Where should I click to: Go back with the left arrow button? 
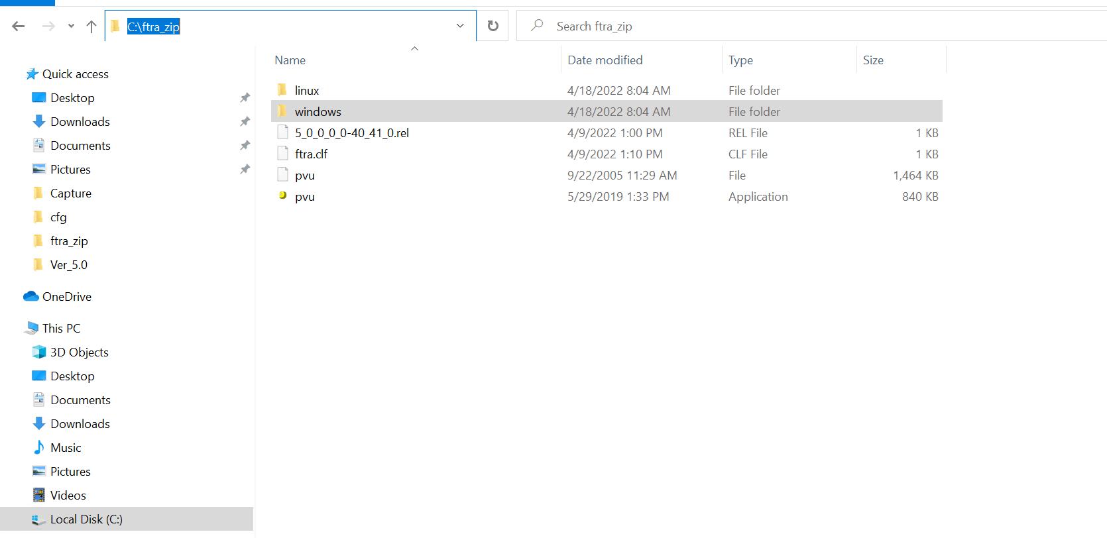click(19, 27)
